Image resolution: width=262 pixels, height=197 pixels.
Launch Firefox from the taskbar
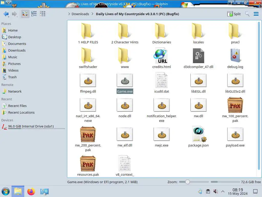click(x=31, y=191)
